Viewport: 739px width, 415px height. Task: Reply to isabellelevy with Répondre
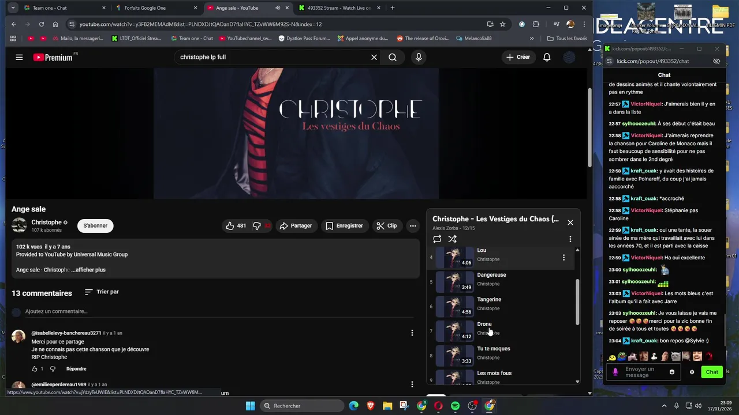(76, 369)
